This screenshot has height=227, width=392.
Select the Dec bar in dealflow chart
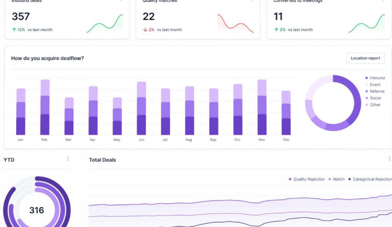point(286,113)
